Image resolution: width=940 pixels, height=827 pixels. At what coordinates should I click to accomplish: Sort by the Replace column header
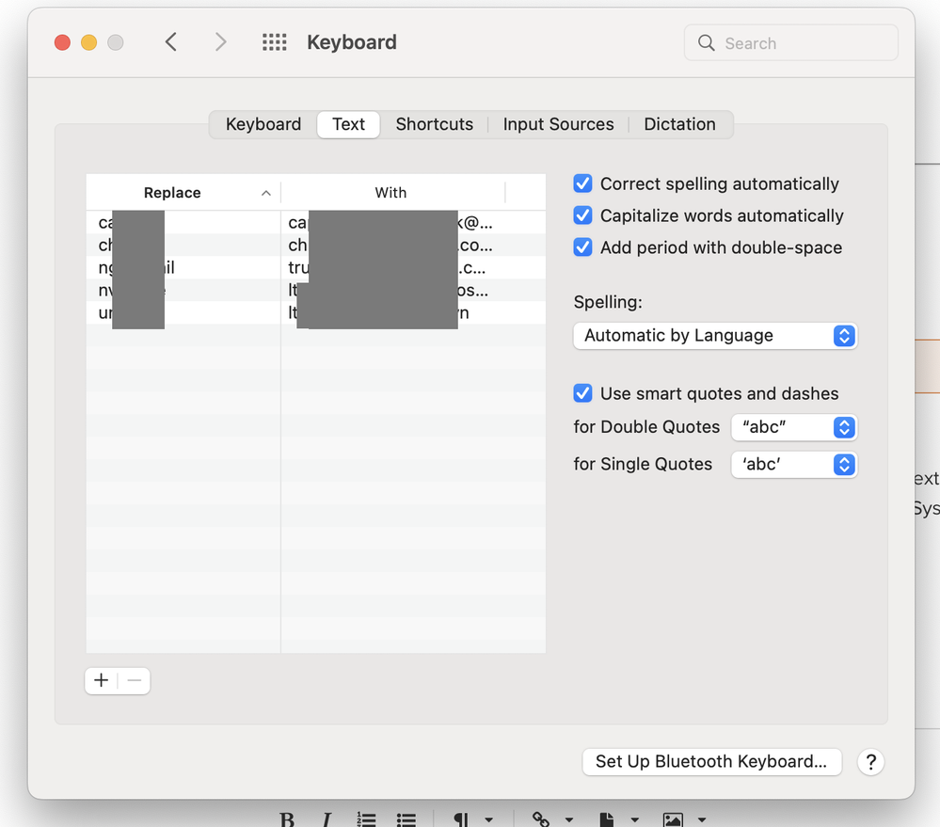172,193
